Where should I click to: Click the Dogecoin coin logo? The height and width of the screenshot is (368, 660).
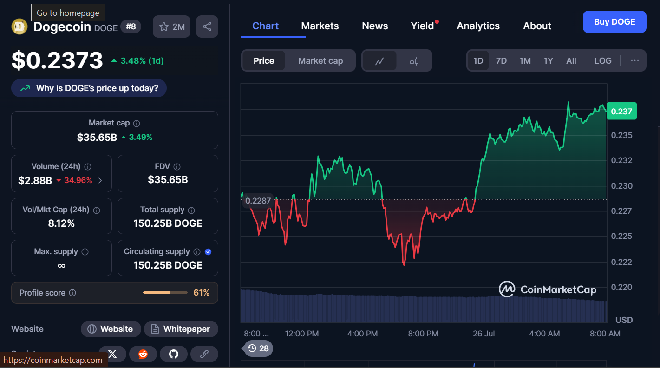point(20,26)
